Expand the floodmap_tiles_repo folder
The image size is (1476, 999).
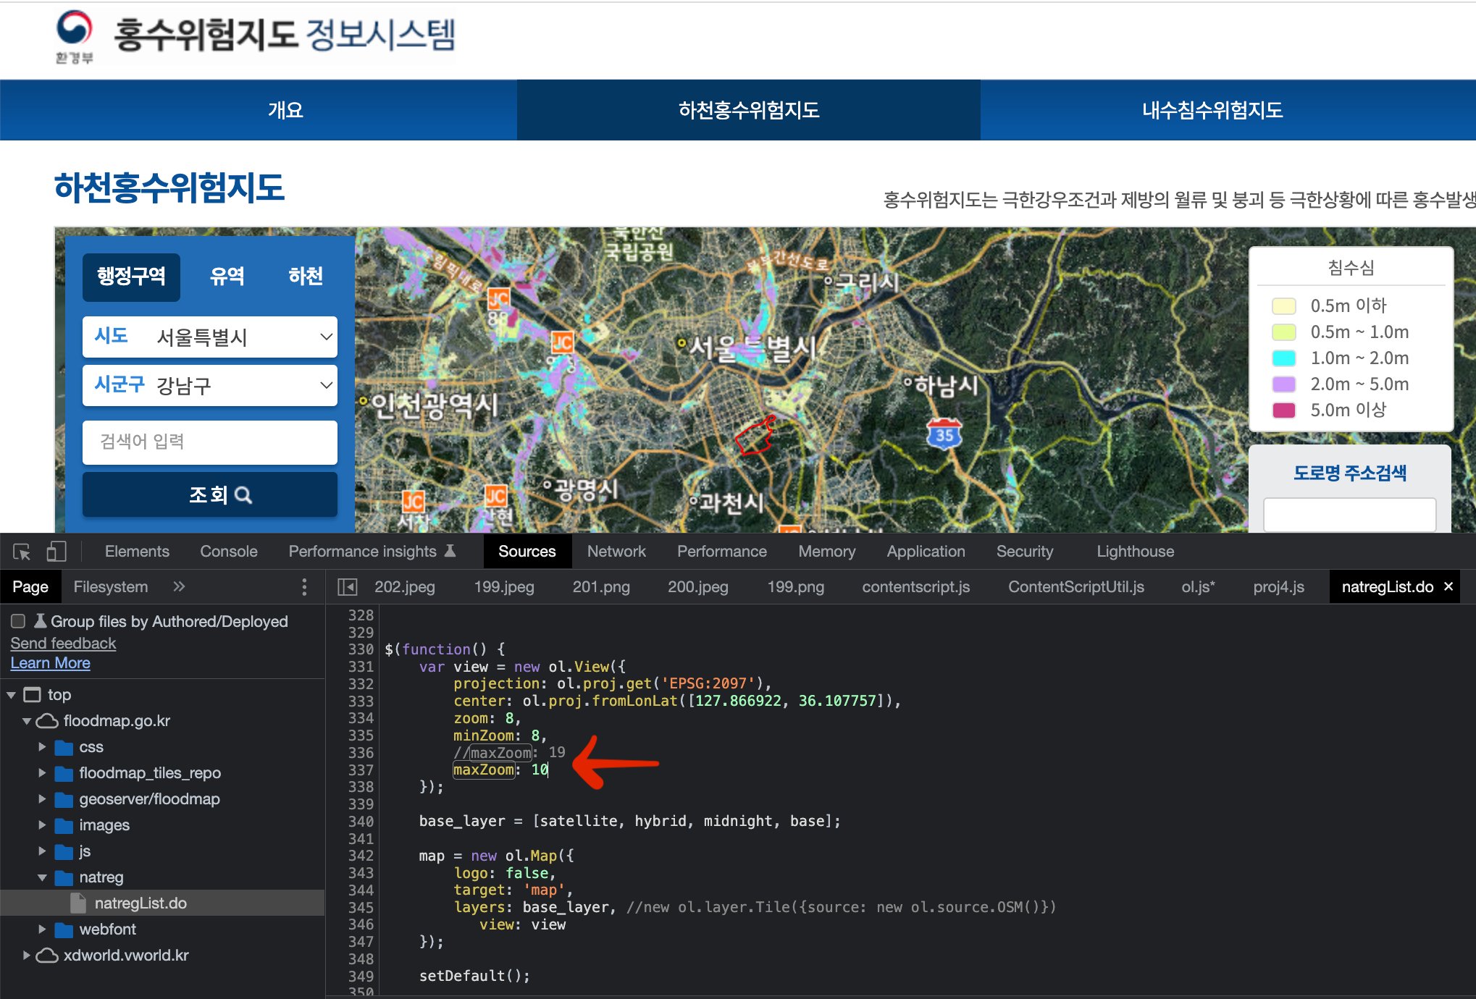pos(41,772)
